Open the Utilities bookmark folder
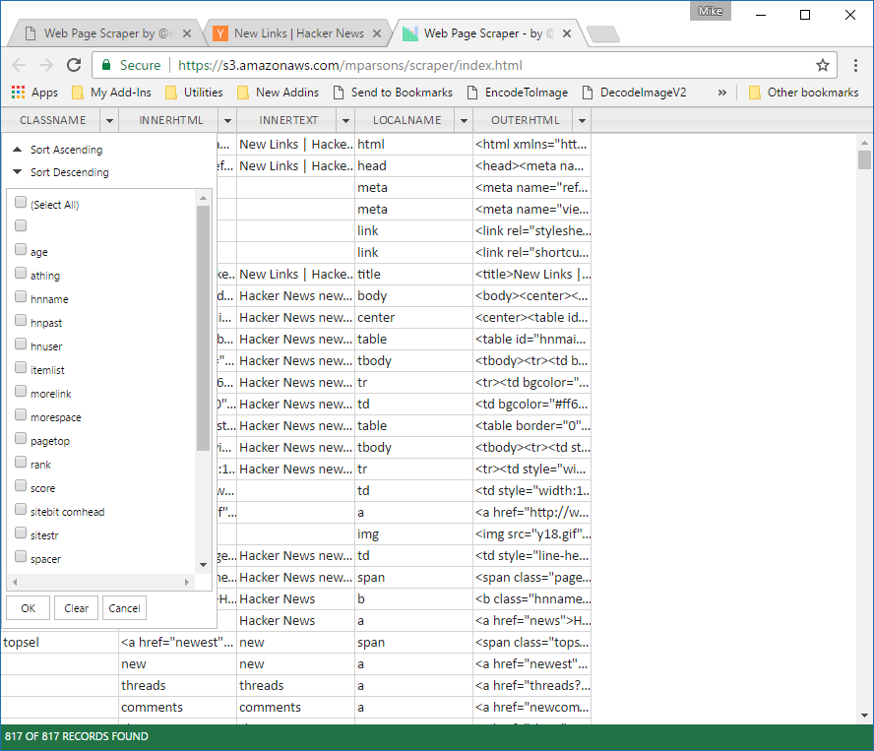This screenshot has width=874, height=751. click(x=195, y=93)
